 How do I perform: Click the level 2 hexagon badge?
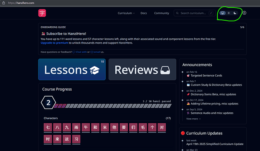(48, 103)
